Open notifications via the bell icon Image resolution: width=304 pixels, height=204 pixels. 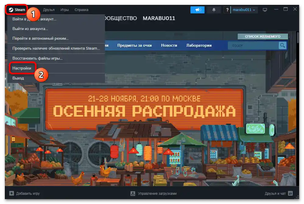pyautogui.click(x=214, y=9)
